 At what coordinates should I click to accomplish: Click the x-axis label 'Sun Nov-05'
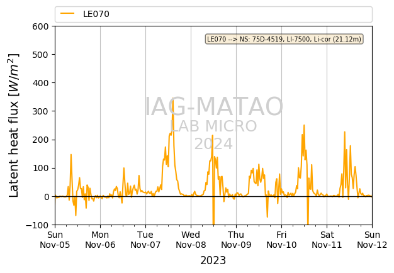click(x=55, y=240)
